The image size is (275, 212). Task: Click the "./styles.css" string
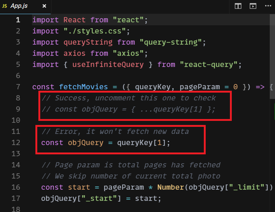(x=95, y=31)
